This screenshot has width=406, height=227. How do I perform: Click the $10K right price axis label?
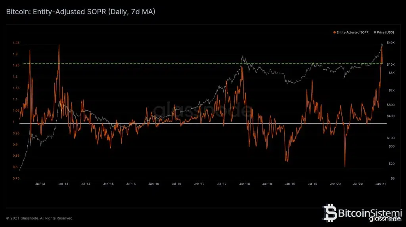coord(391,64)
